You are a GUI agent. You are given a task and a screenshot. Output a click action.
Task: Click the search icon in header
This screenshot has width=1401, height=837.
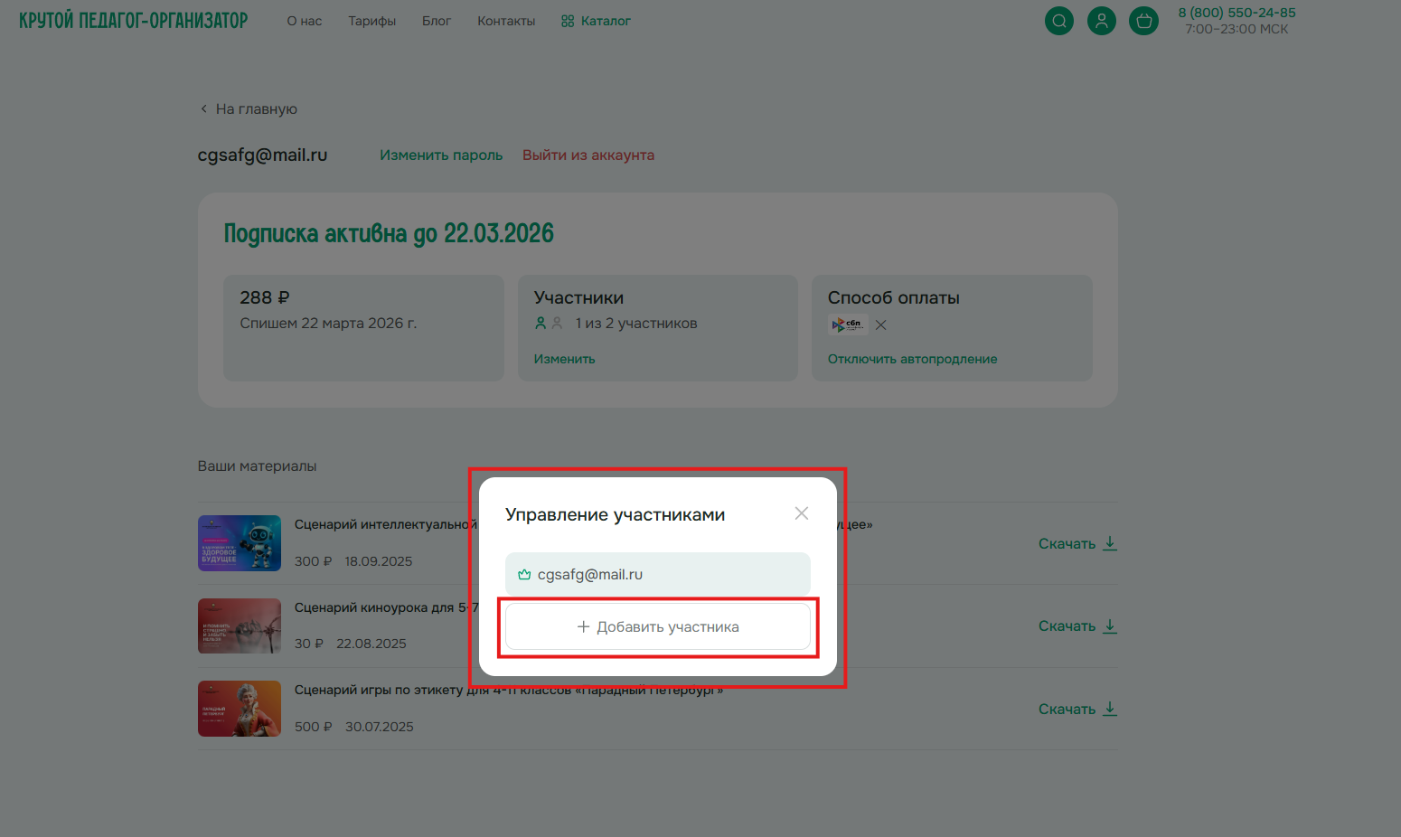pos(1058,21)
